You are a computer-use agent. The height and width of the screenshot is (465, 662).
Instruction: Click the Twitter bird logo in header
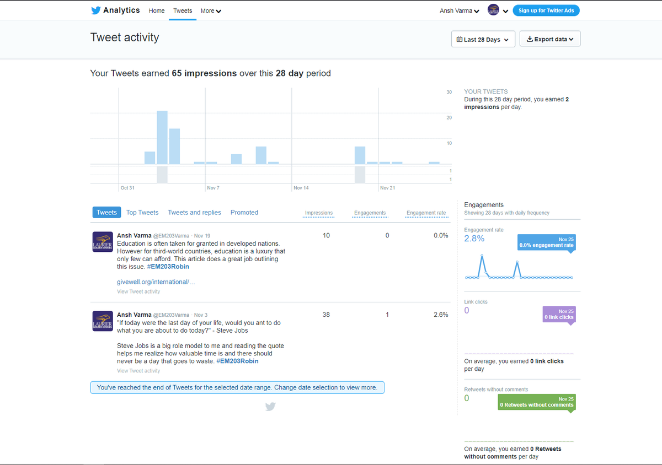(96, 10)
